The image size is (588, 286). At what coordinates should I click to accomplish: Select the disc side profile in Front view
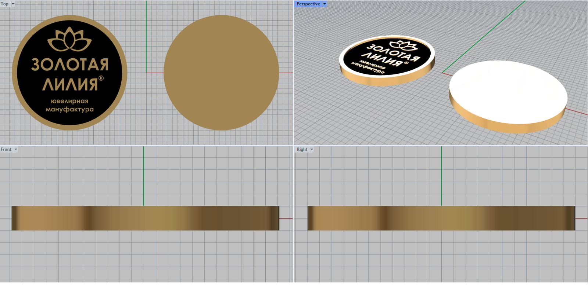click(x=145, y=218)
